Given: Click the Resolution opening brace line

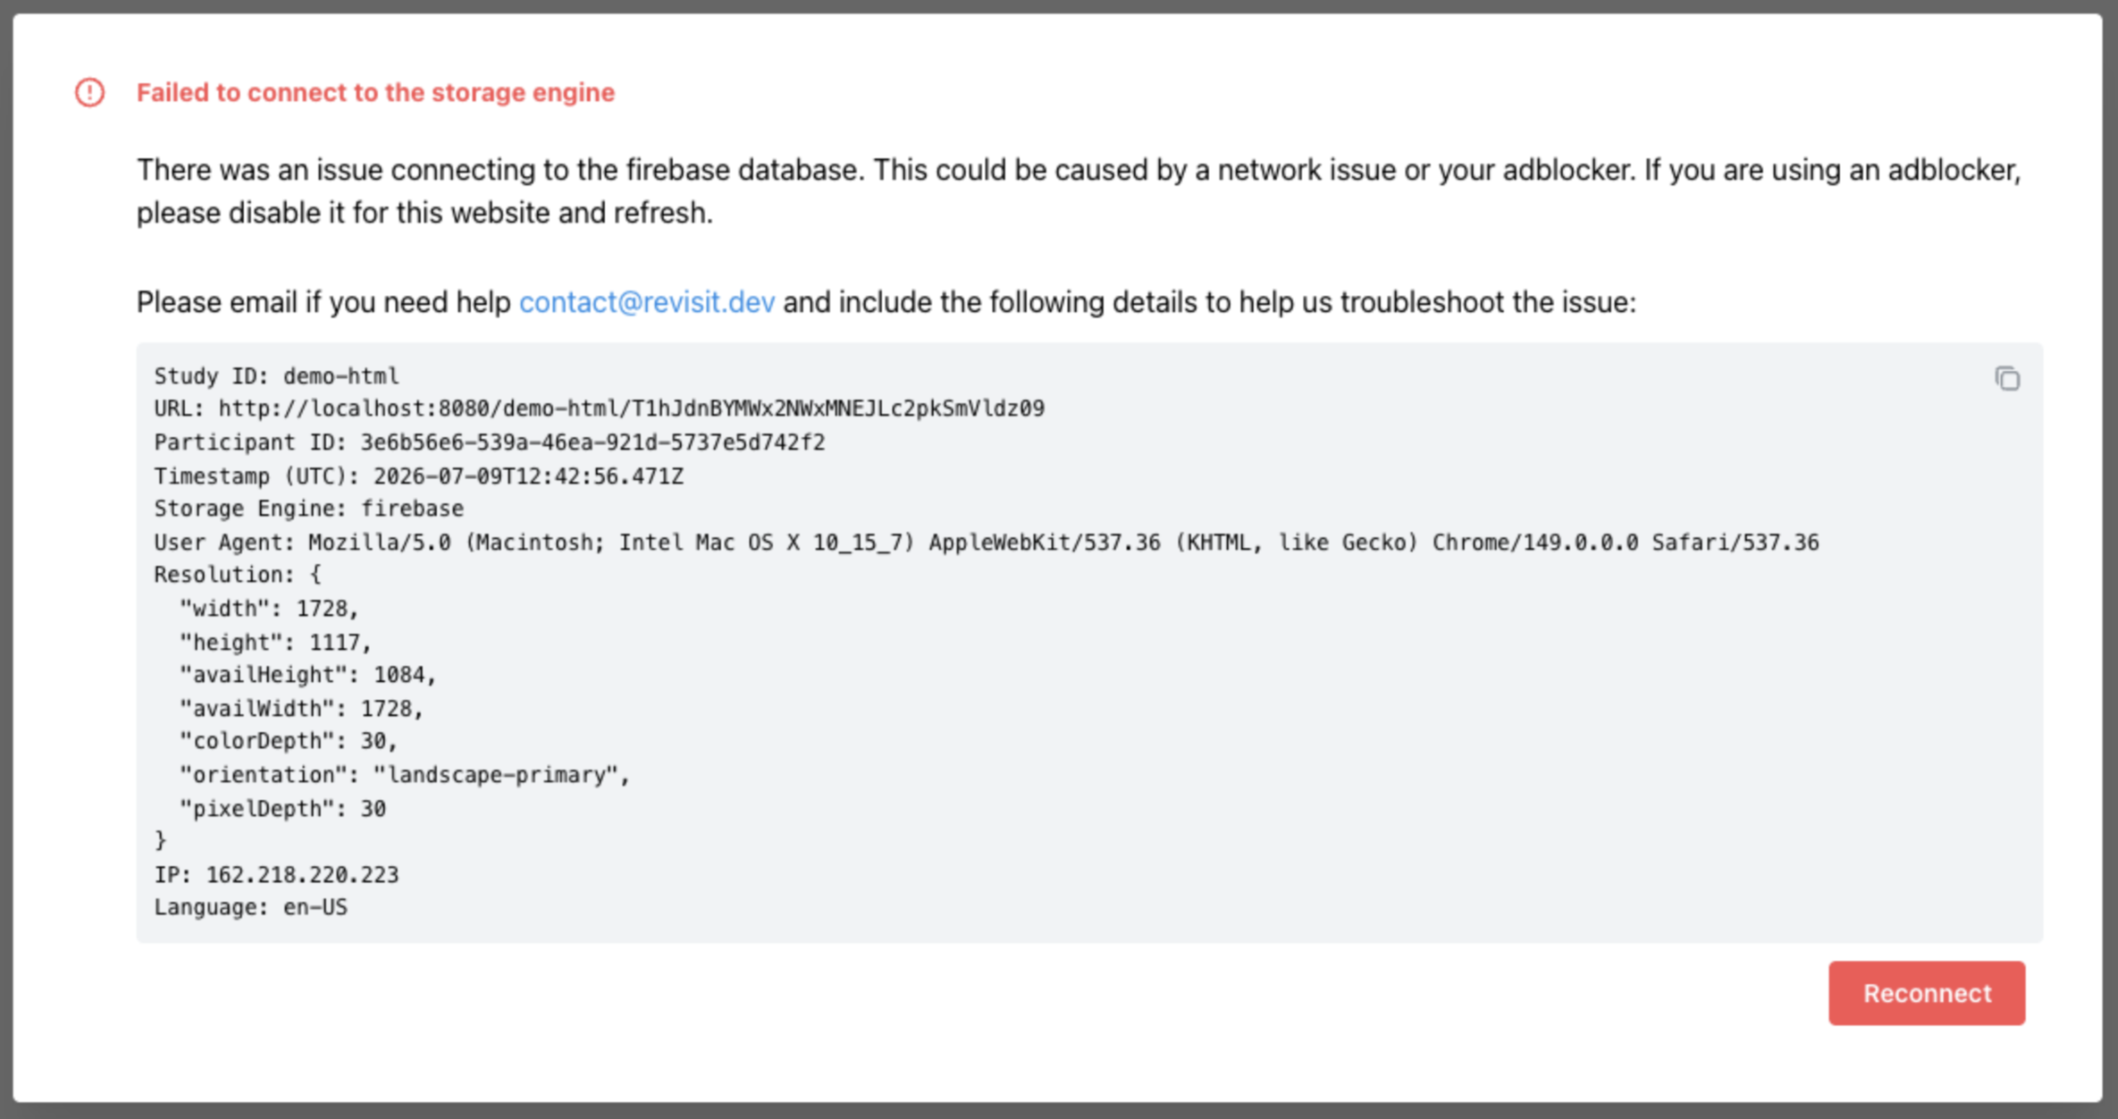Looking at the screenshot, I should tap(237, 575).
